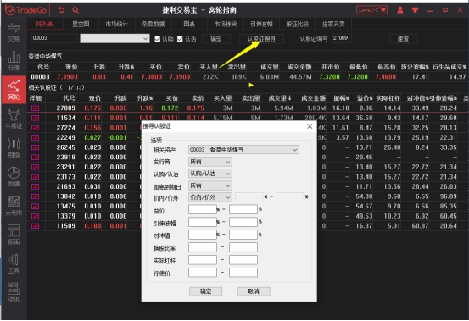Image resolution: width=469 pixels, height=321 pixels.
Task: Open the 价内/价外 moneyness dropdown
Action: tap(210, 197)
